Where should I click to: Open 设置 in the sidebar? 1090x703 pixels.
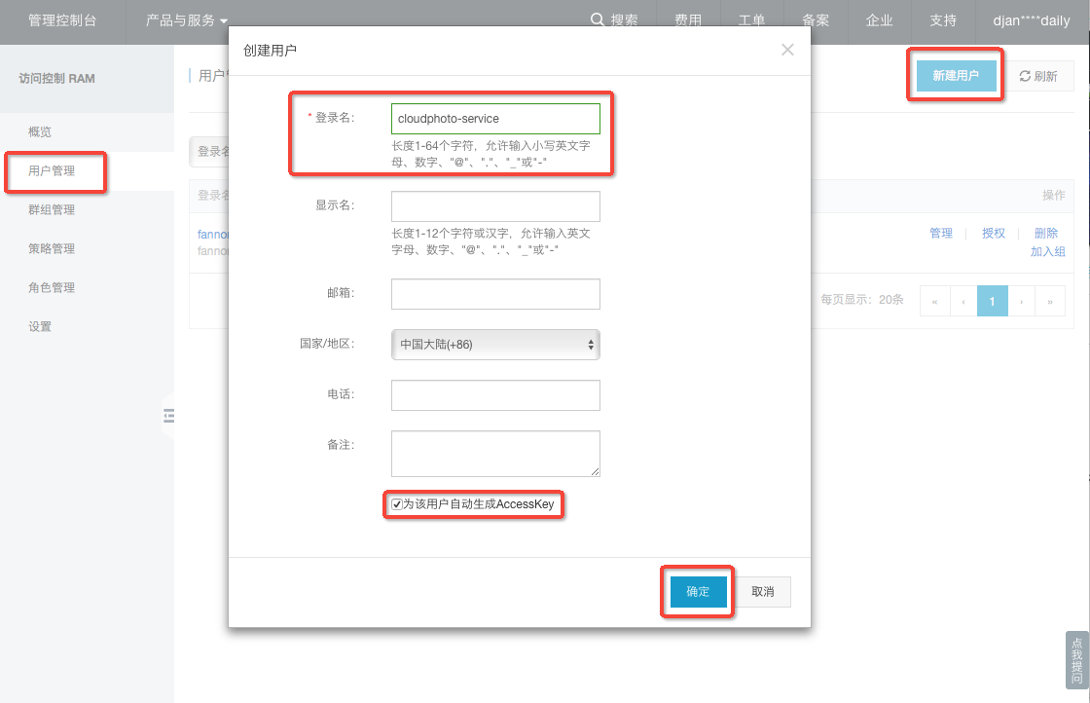click(40, 326)
